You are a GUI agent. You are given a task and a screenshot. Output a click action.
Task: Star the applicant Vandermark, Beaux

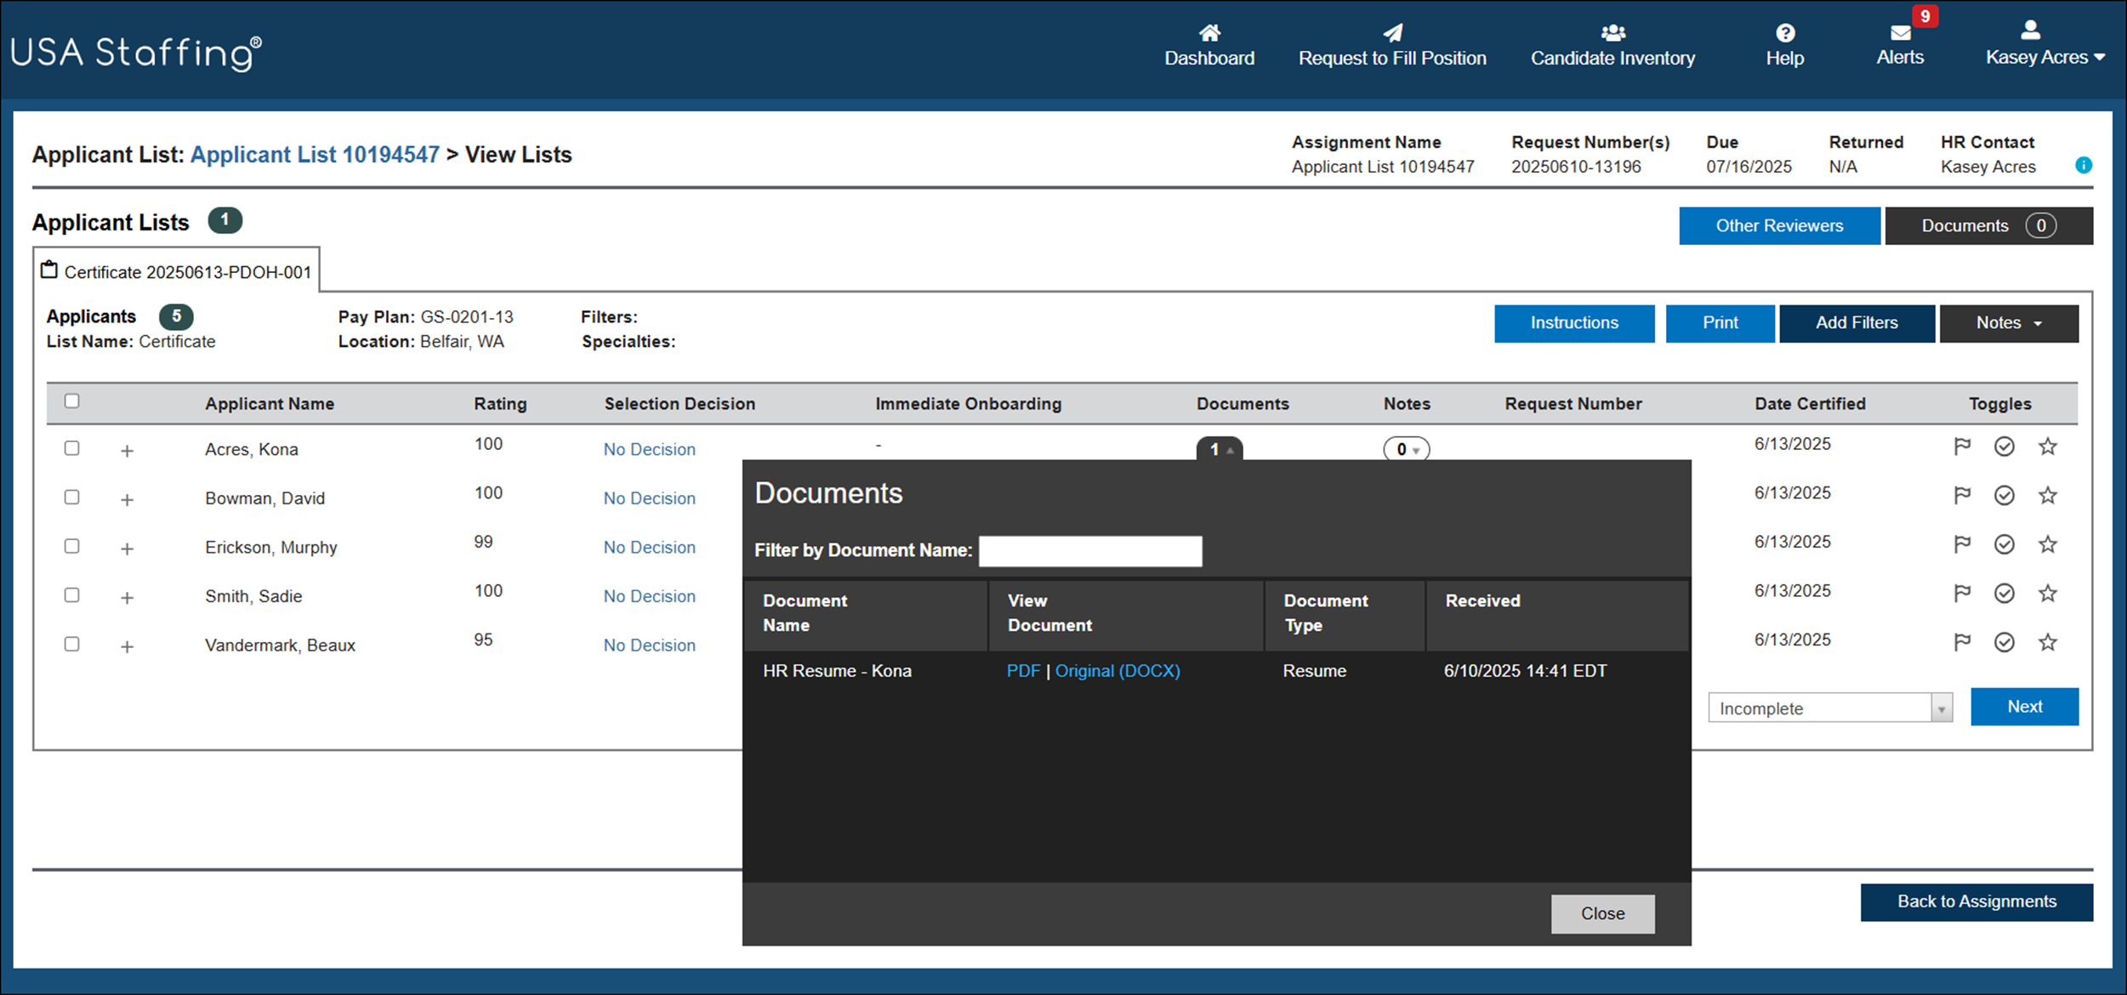(2049, 642)
